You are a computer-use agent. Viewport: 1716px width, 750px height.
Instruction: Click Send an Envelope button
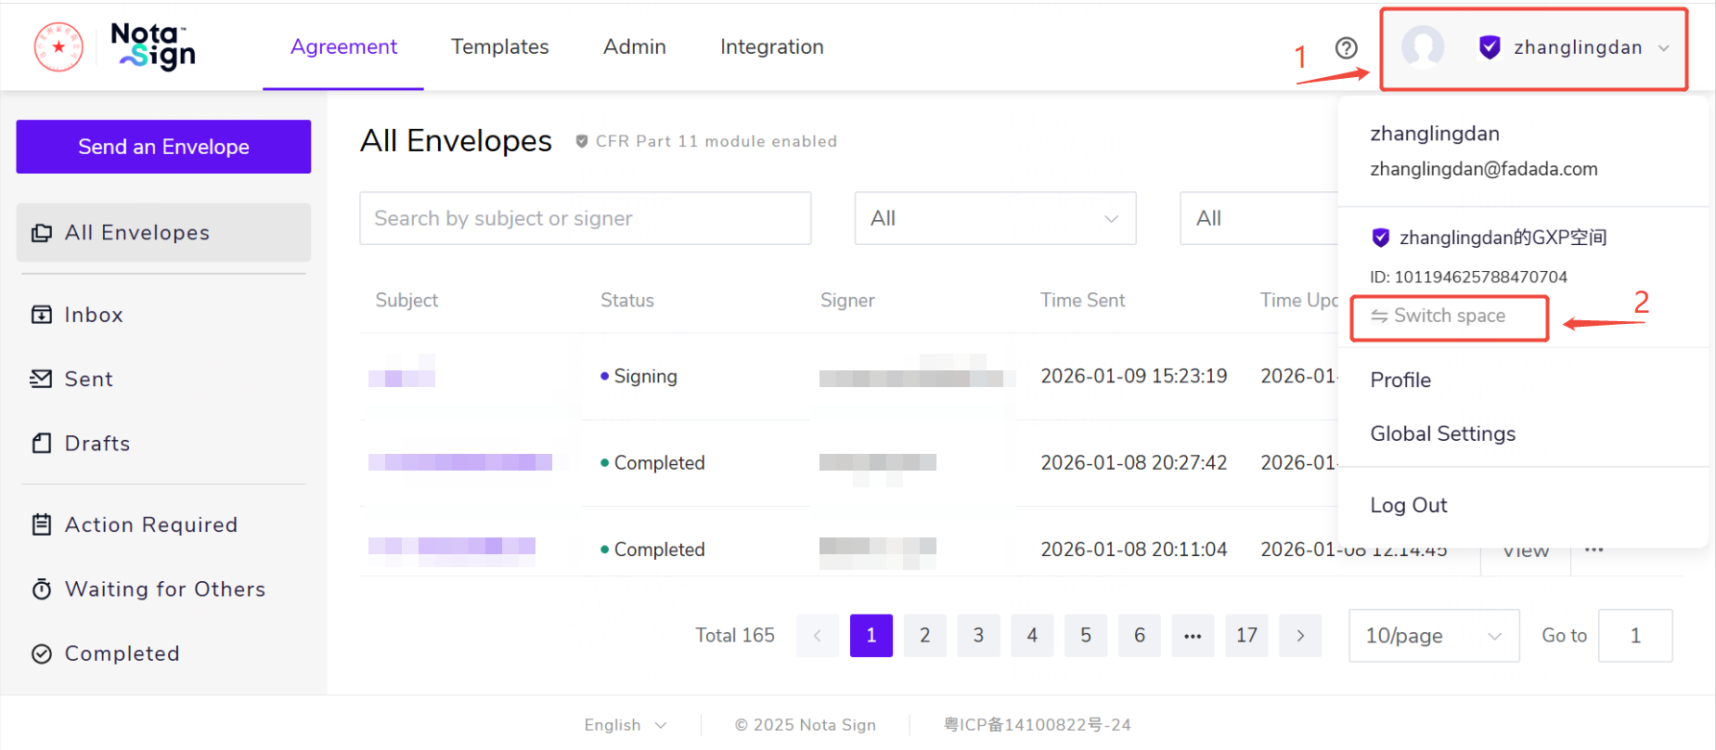pos(163,147)
